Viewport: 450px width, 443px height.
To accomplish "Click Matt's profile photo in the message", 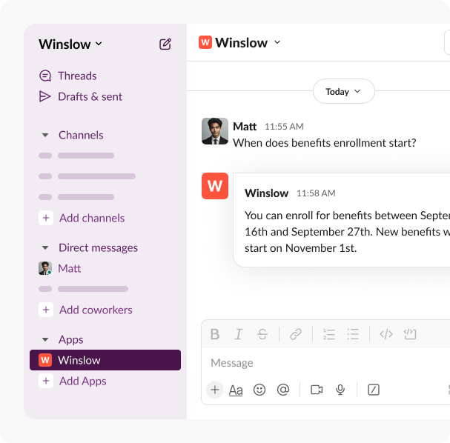I will tap(215, 131).
